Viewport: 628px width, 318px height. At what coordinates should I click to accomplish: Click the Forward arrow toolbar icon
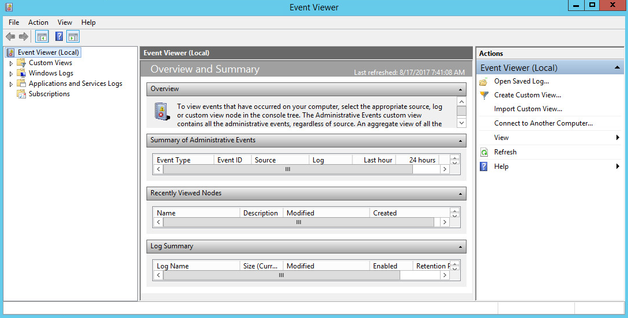tap(24, 37)
